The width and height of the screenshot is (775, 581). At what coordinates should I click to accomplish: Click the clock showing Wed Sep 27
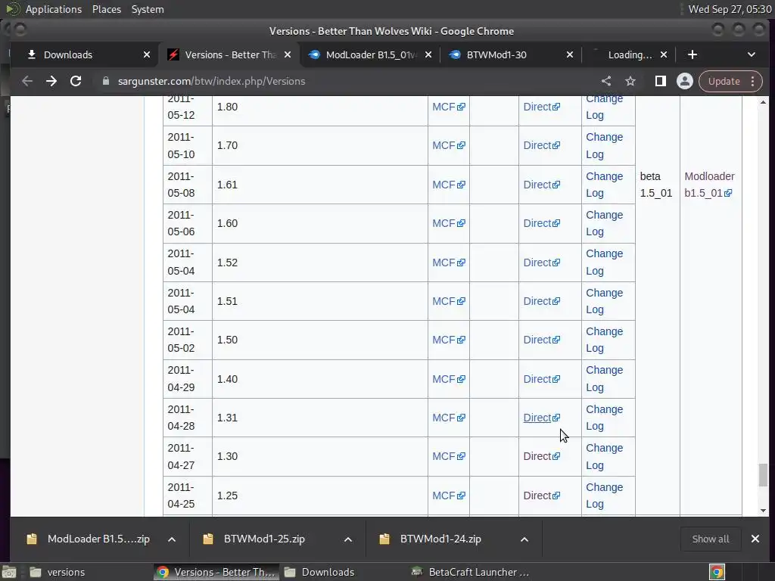pyautogui.click(x=730, y=9)
